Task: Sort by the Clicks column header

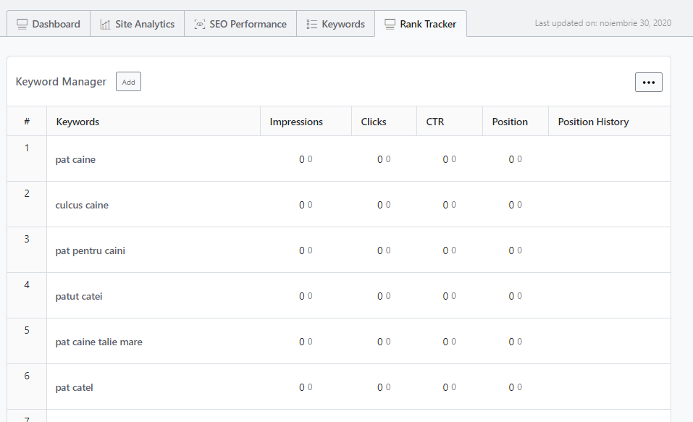Action: 374,122
